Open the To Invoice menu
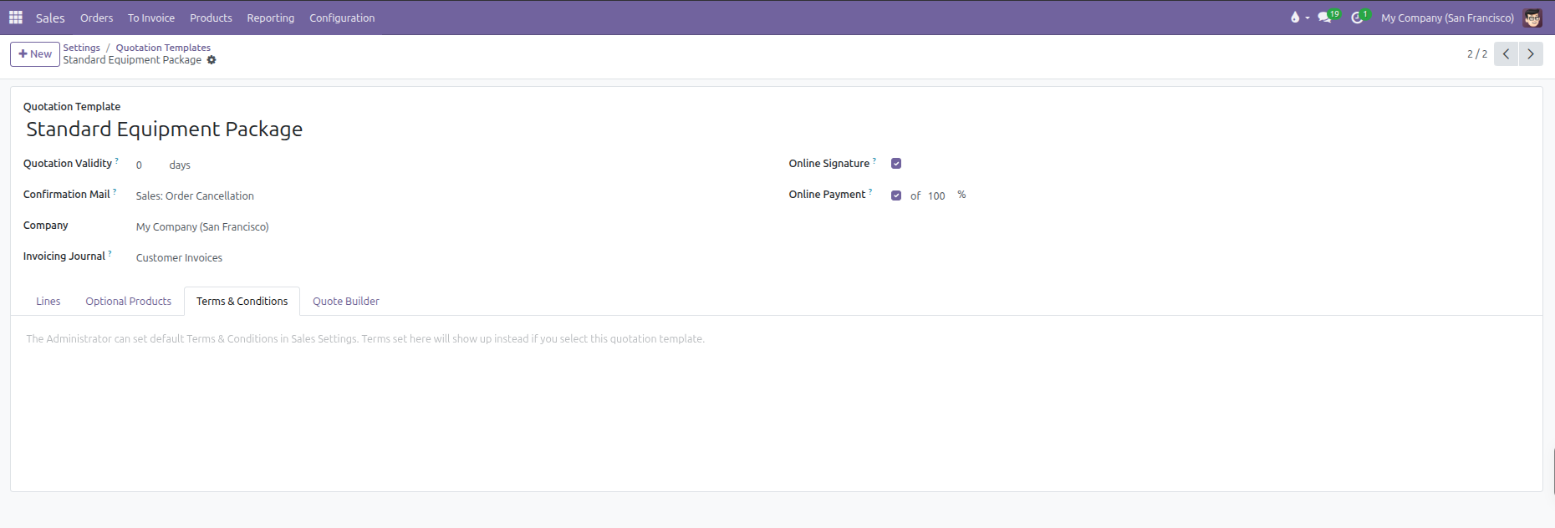The width and height of the screenshot is (1555, 528). pos(151,18)
